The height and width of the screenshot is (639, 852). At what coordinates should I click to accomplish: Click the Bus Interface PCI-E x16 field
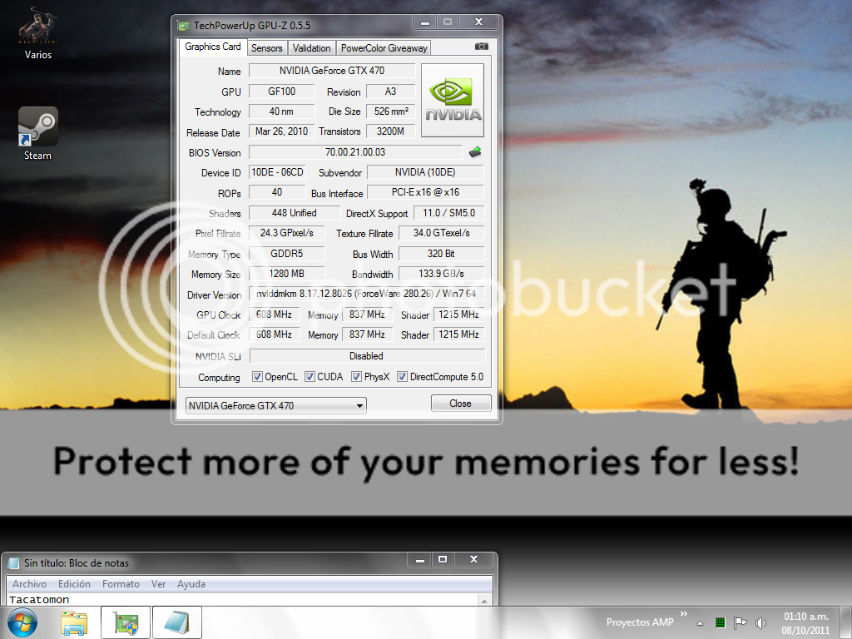click(x=425, y=192)
